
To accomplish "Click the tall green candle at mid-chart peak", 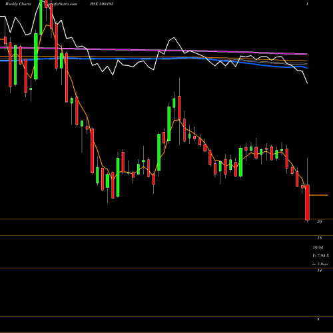I will click(169, 124).
